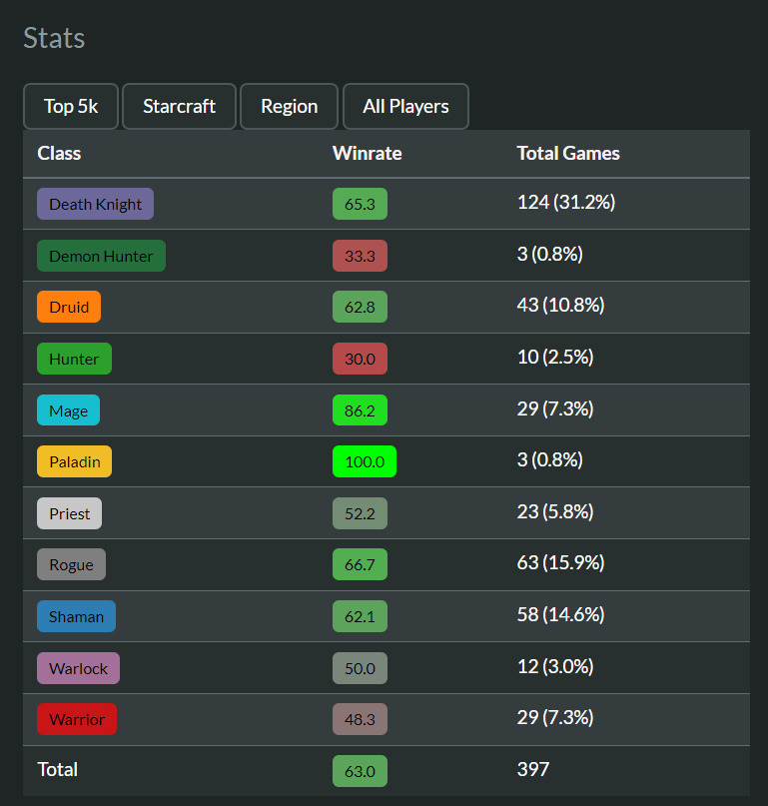Click the red Warrior badge
The image size is (768, 806).
[77, 719]
